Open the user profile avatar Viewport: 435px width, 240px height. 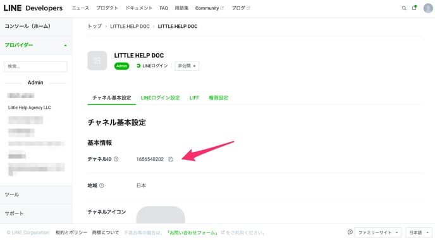[428, 8]
